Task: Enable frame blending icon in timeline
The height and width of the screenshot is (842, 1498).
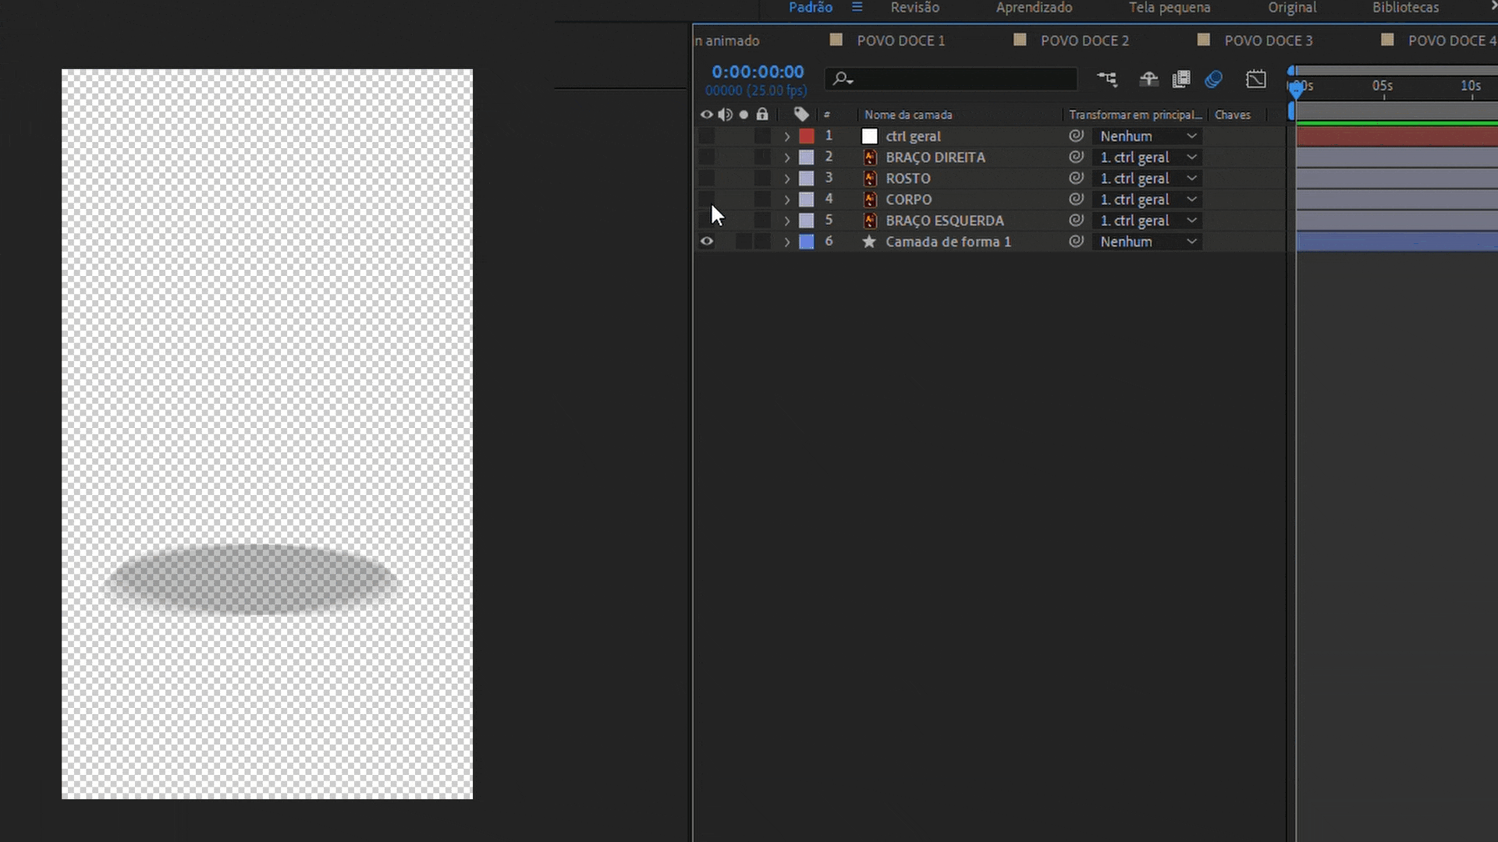Action: 1181,79
